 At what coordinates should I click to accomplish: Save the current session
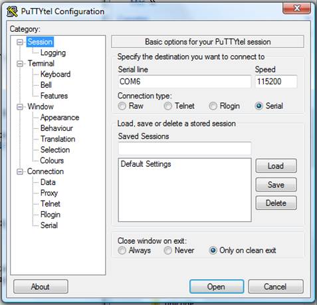(x=276, y=185)
